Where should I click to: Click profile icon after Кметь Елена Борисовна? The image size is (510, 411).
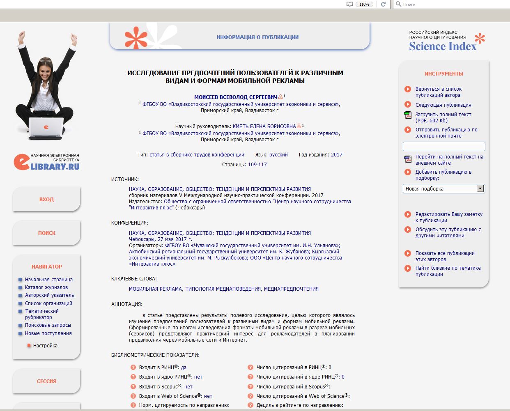point(299,126)
